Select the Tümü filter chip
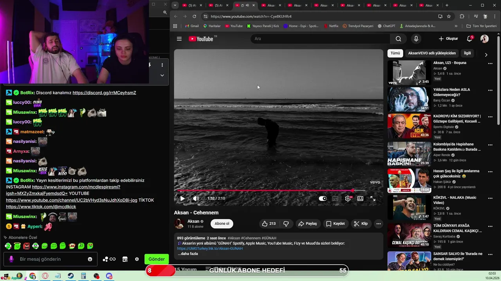The image size is (501, 281). [395, 53]
